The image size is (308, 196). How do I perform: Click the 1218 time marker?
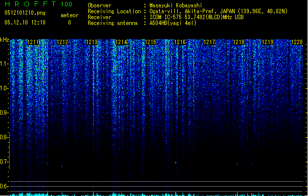coord(238,42)
